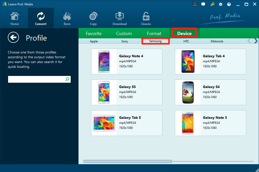Open the Cinavia removal module
Screen dimensions: 259x172
(x=146, y=19)
